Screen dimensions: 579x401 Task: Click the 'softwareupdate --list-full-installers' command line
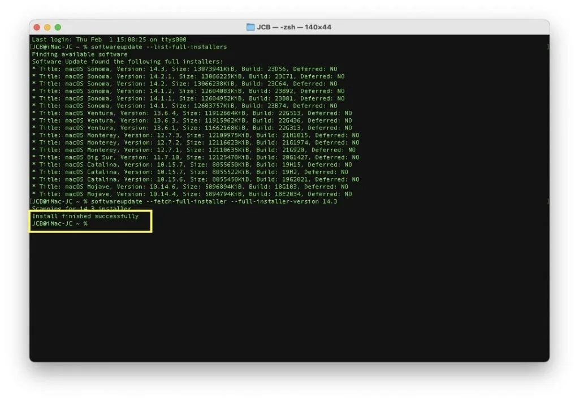[129, 47]
